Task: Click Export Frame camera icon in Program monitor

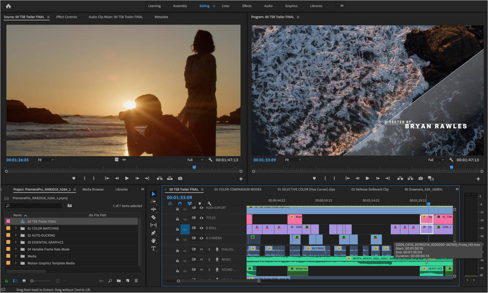Action: tap(420, 178)
